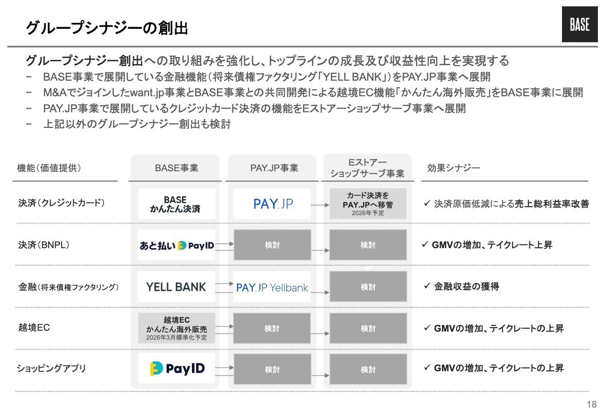Image resolution: width=605 pixels, height=418 pixels.
Task: Click the checkmark beside 決済原価低減による売上総利益率改善
Action: (x=426, y=204)
